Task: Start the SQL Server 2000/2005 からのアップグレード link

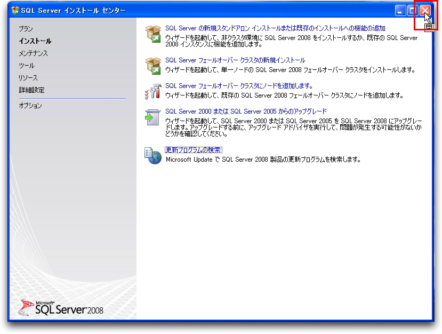Action: click(x=246, y=112)
